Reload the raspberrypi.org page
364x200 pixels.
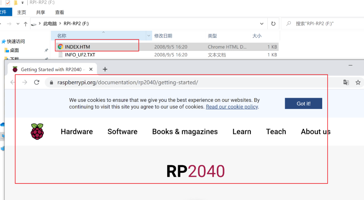coord(37,82)
